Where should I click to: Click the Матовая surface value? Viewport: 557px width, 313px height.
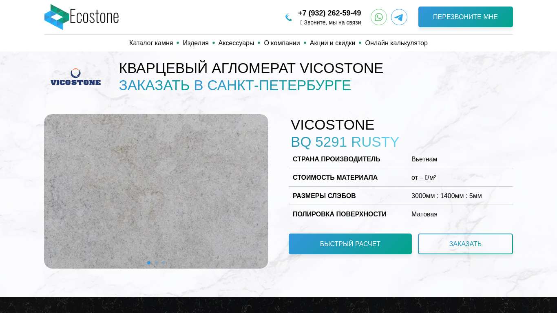click(424, 214)
